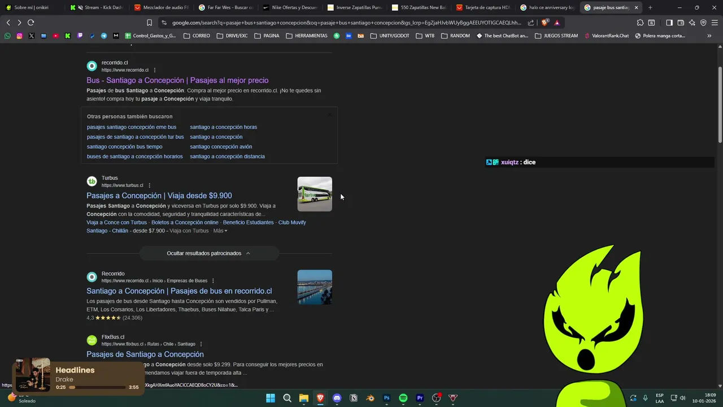Bookmark this page with the bookmark icon
The height and width of the screenshot is (407, 723).
tap(149, 23)
